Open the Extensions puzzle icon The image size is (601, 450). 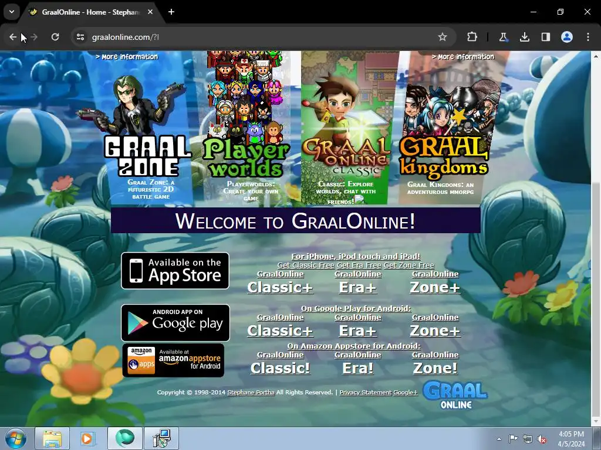[x=472, y=37]
